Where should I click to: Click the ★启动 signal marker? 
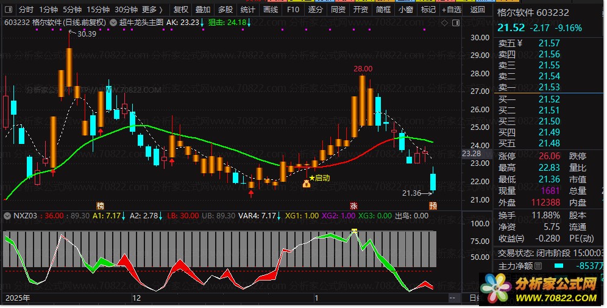[x=320, y=178]
